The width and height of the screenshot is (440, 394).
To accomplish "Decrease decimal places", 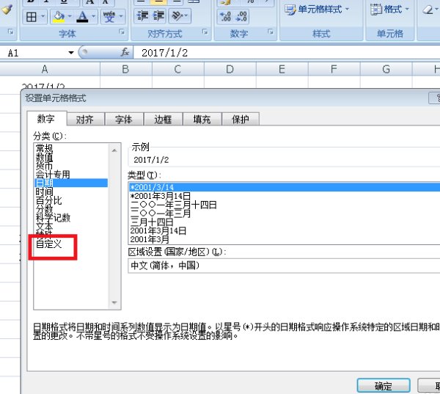I will (241, 16).
